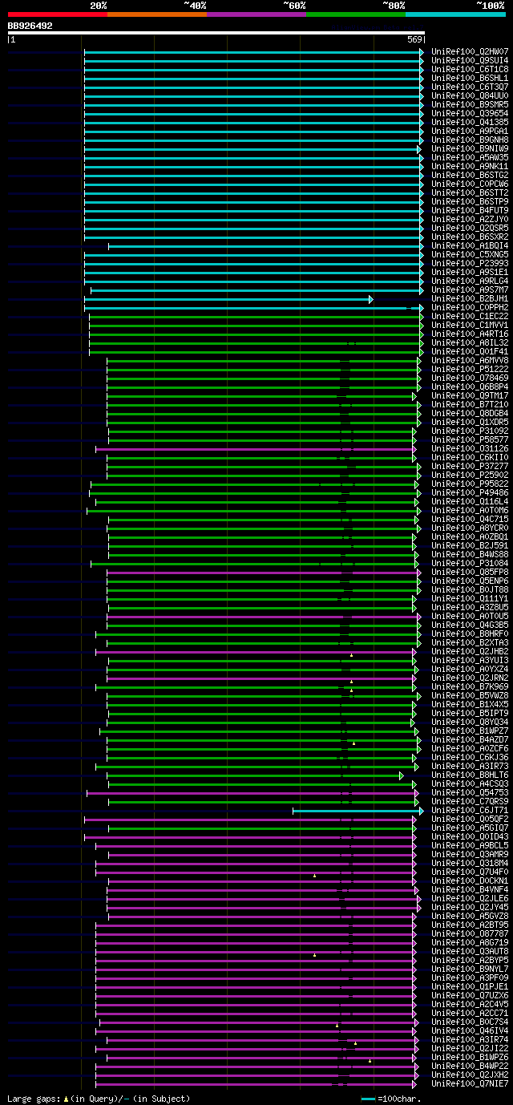The width and height of the screenshot is (513, 1105).
Task: Click the UniRef100_C6JT71 hit name
Action: point(470,811)
